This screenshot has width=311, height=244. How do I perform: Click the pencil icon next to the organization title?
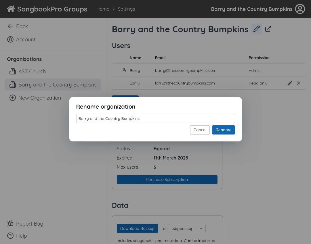(x=257, y=29)
